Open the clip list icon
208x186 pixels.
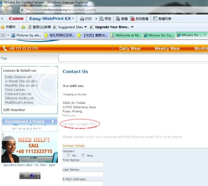click(x=155, y=19)
